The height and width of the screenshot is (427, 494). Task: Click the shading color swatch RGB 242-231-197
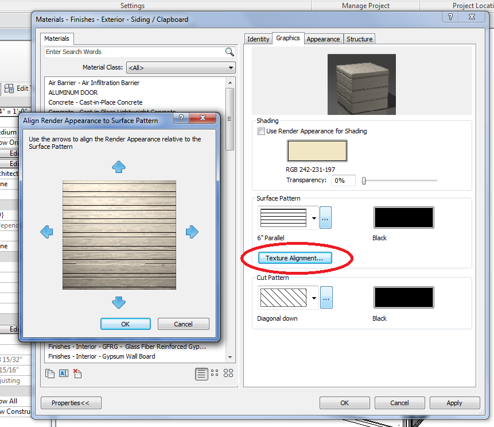click(317, 151)
